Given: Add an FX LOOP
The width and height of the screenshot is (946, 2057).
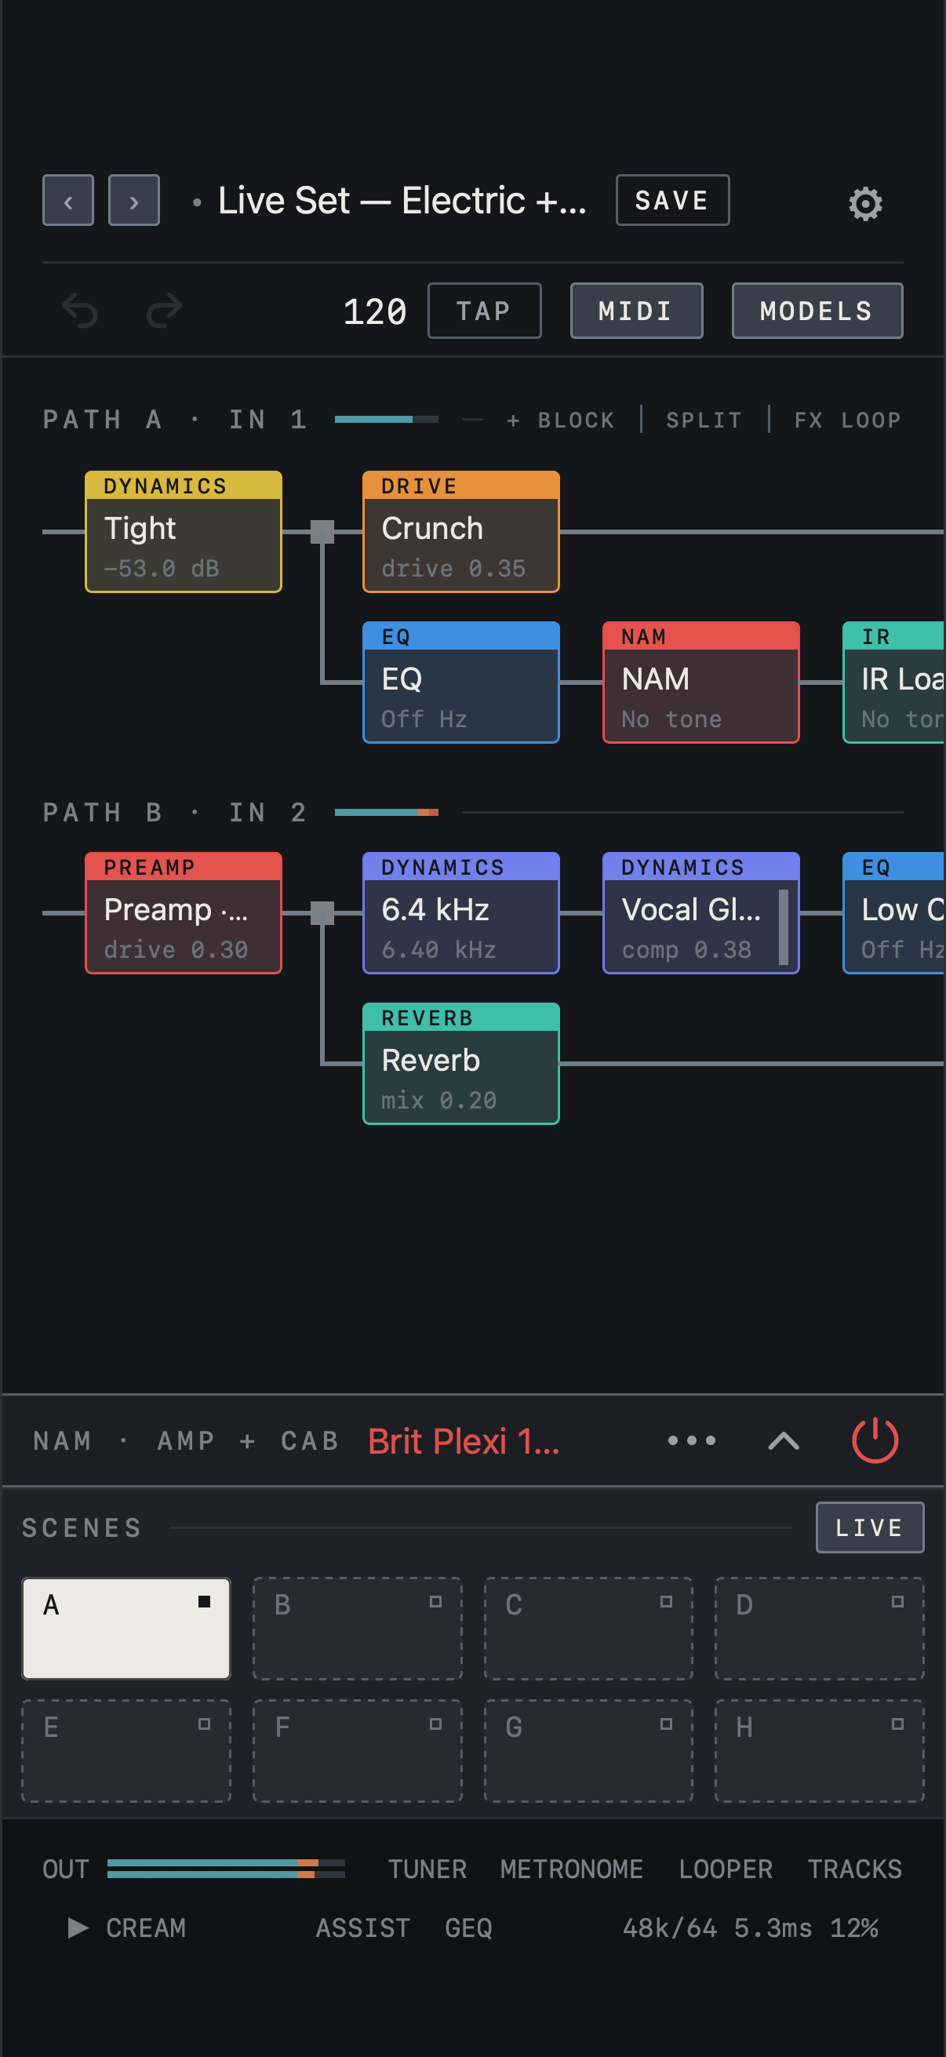Looking at the screenshot, I should click(848, 420).
